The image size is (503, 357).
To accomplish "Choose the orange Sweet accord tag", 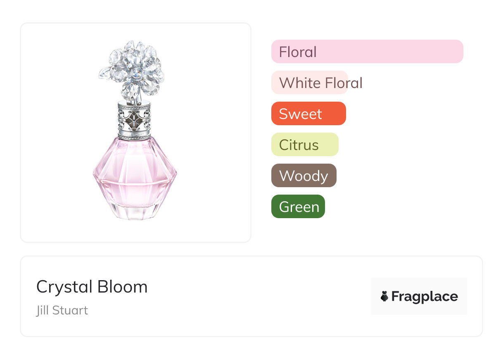I will (x=308, y=114).
